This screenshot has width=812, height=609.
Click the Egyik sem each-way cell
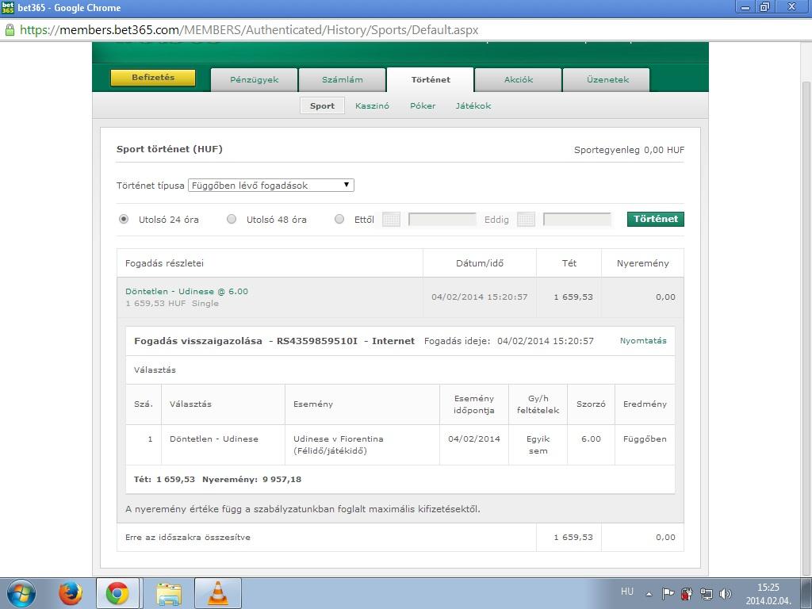[538, 445]
